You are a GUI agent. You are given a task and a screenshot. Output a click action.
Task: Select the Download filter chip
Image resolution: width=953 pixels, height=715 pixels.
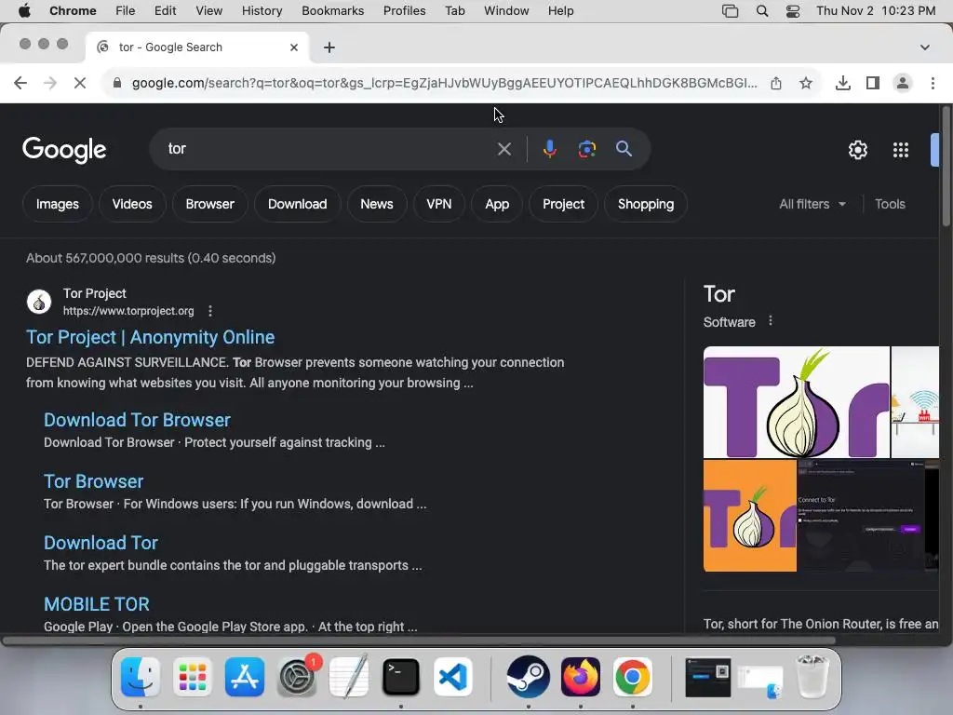(x=297, y=204)
